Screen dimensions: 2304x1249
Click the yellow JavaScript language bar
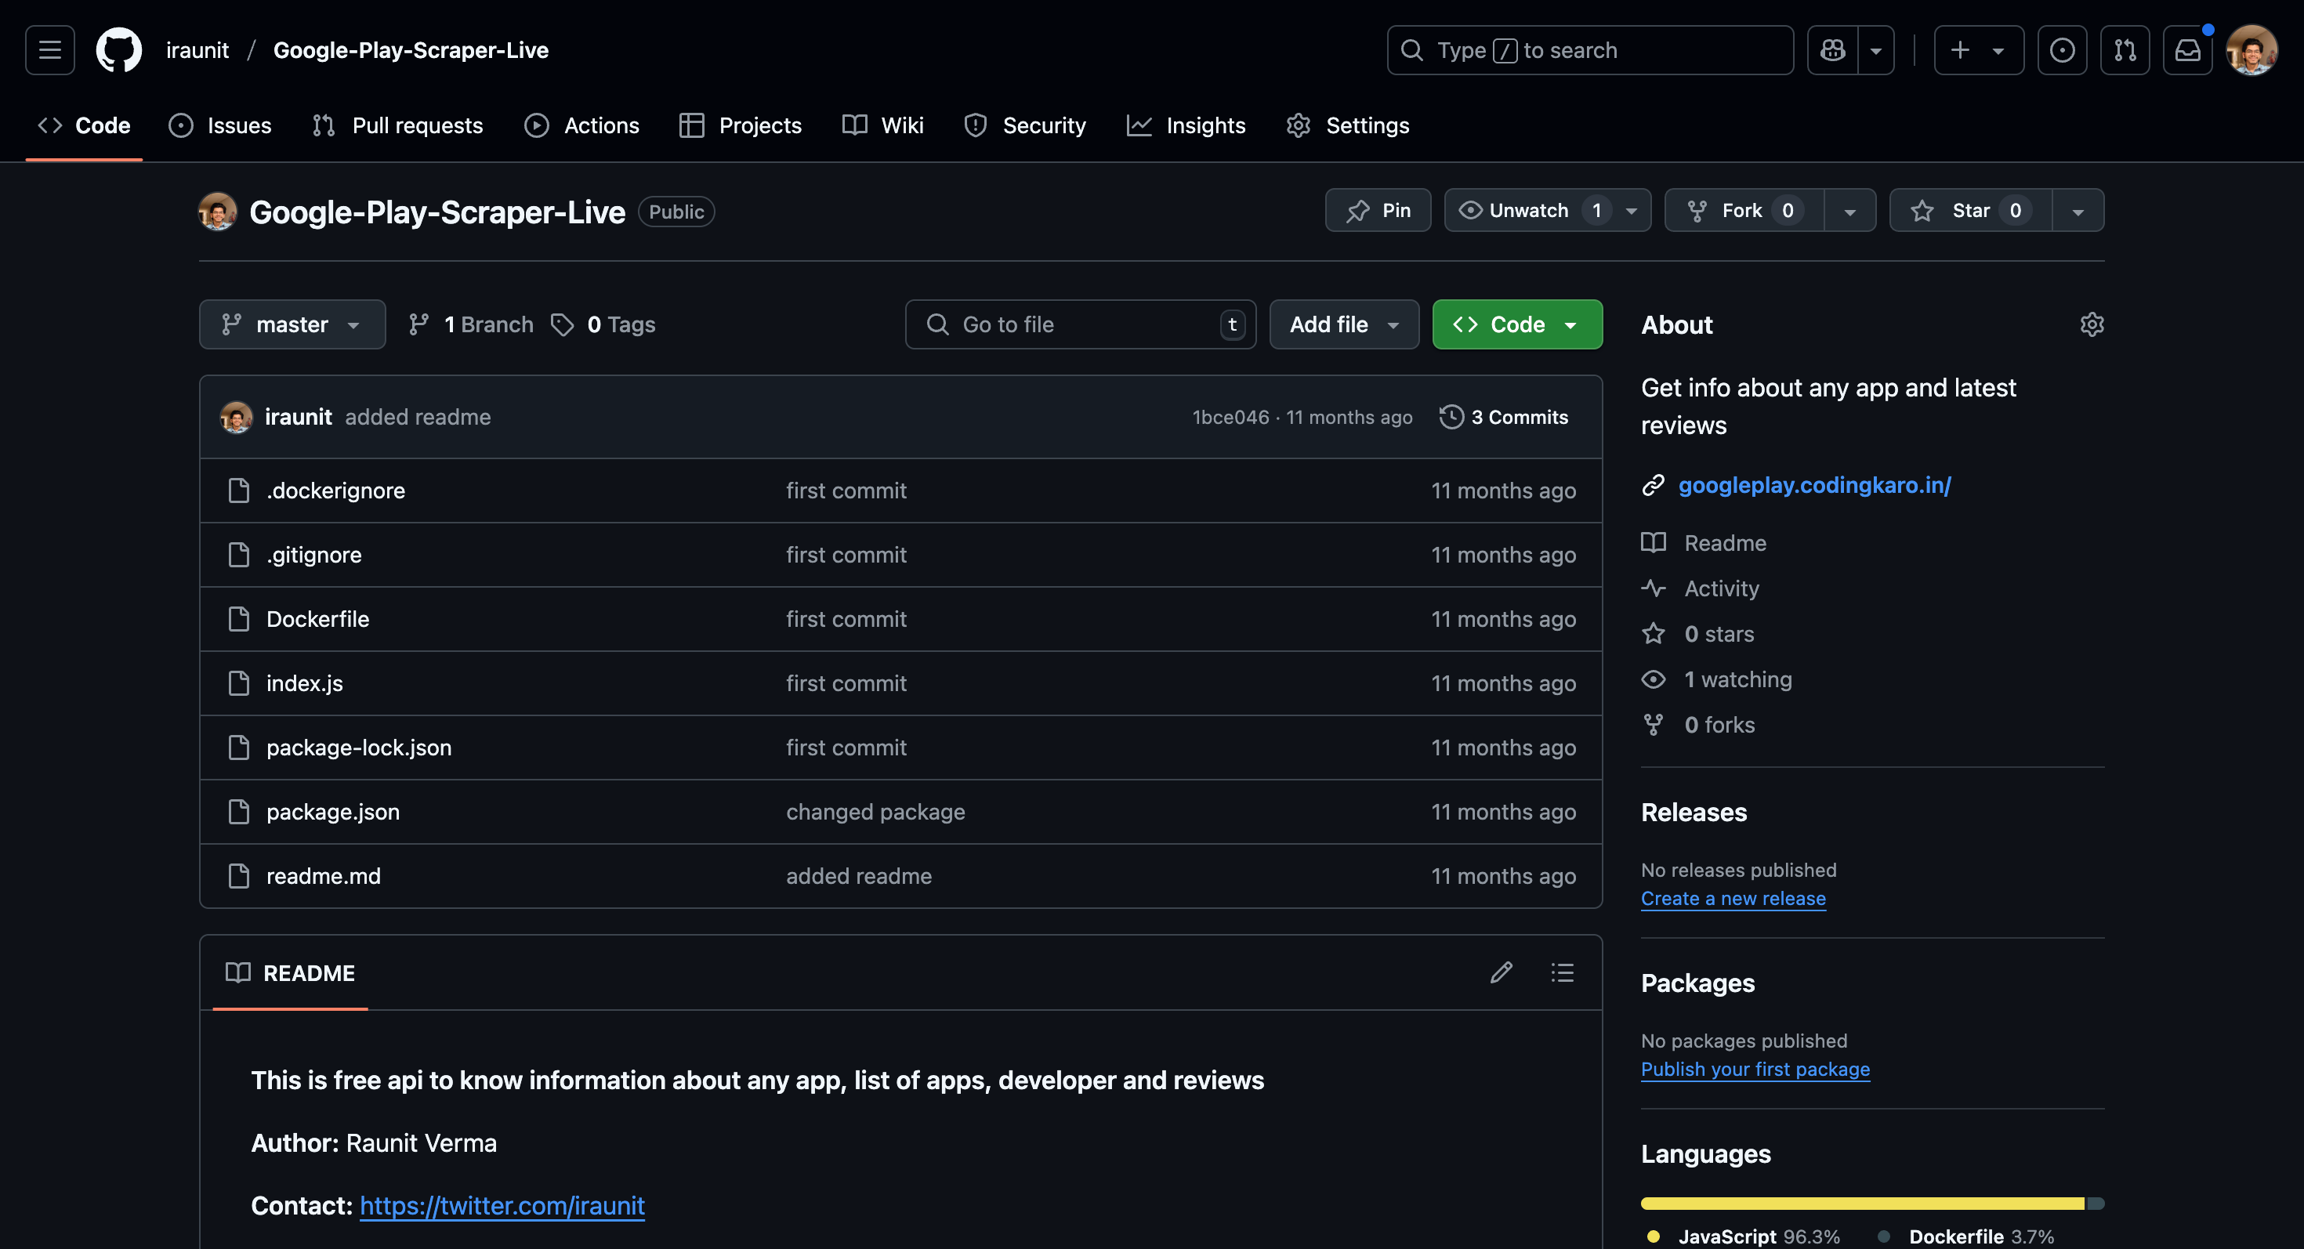coord(1862,1204)
